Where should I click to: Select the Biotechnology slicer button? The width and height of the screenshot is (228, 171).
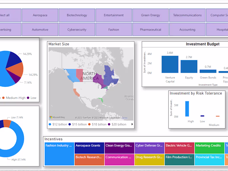coord(77,15)
